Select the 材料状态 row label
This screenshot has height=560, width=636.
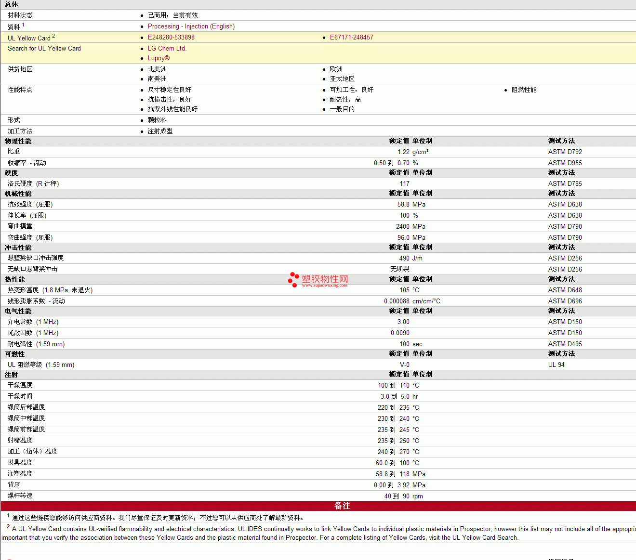tap(20, 15)
